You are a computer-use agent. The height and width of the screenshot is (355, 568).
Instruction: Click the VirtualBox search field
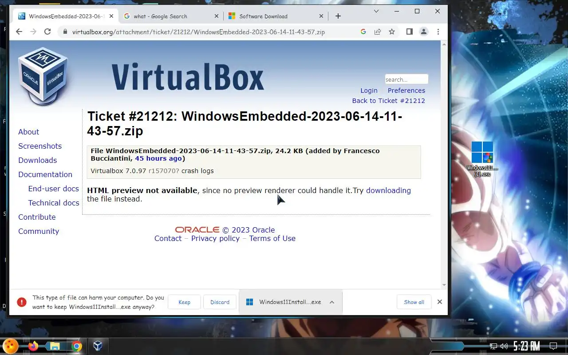(x=406, y=79)
